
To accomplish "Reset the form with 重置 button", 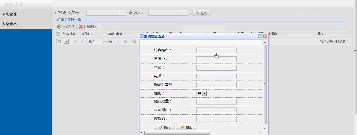I will coord(187,127).
